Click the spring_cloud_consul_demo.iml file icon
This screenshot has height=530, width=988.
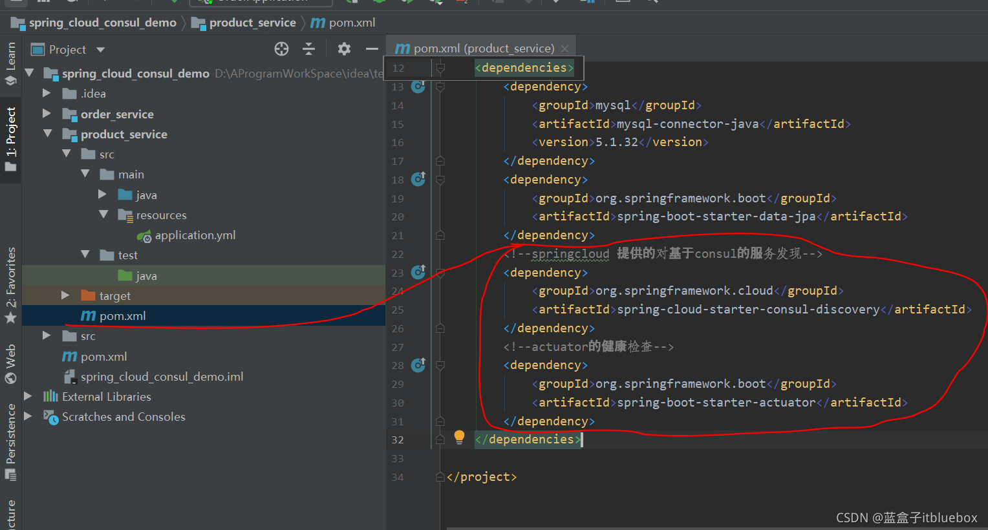coord(70,377)
